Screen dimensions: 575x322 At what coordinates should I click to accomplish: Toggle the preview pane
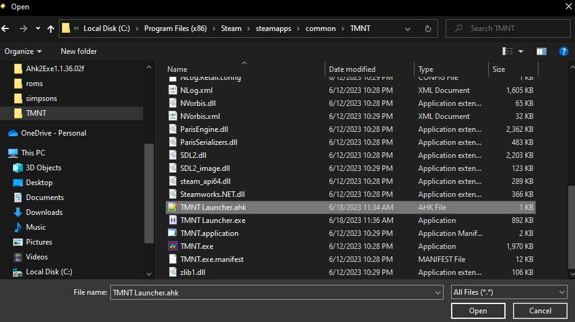(542, 51)
